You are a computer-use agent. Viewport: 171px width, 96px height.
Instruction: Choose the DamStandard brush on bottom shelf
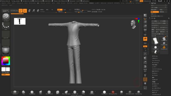(49, 93)
